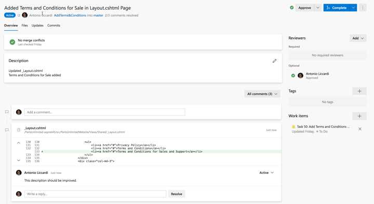Screen dimensions: 374x204
Task: Click the yellow task icon for Task 50
Action: [293, 127]
